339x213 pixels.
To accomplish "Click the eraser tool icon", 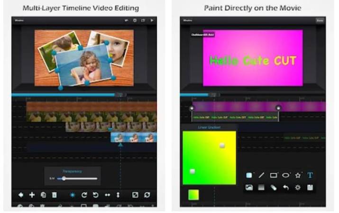I will click(x=274, y=187).
